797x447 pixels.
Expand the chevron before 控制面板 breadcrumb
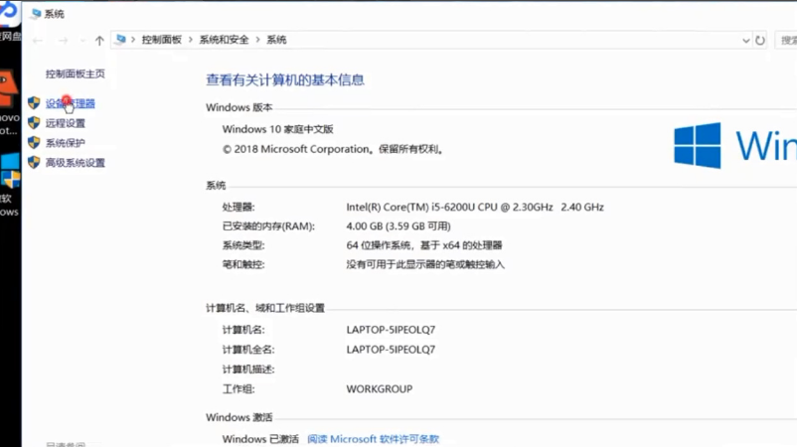tap(134, 40)
